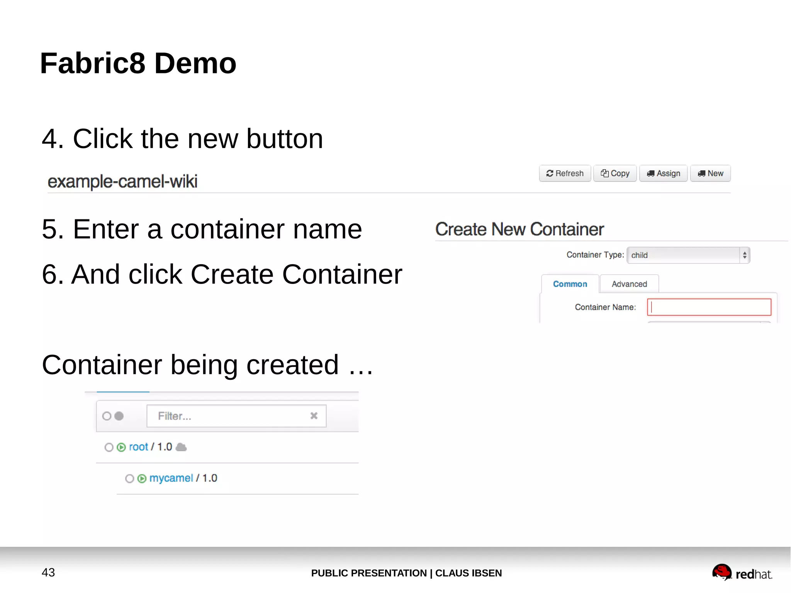Screen dimensions: 791x593
Task: Click the green status icon beside mycamel
Action: pos(142,479)
